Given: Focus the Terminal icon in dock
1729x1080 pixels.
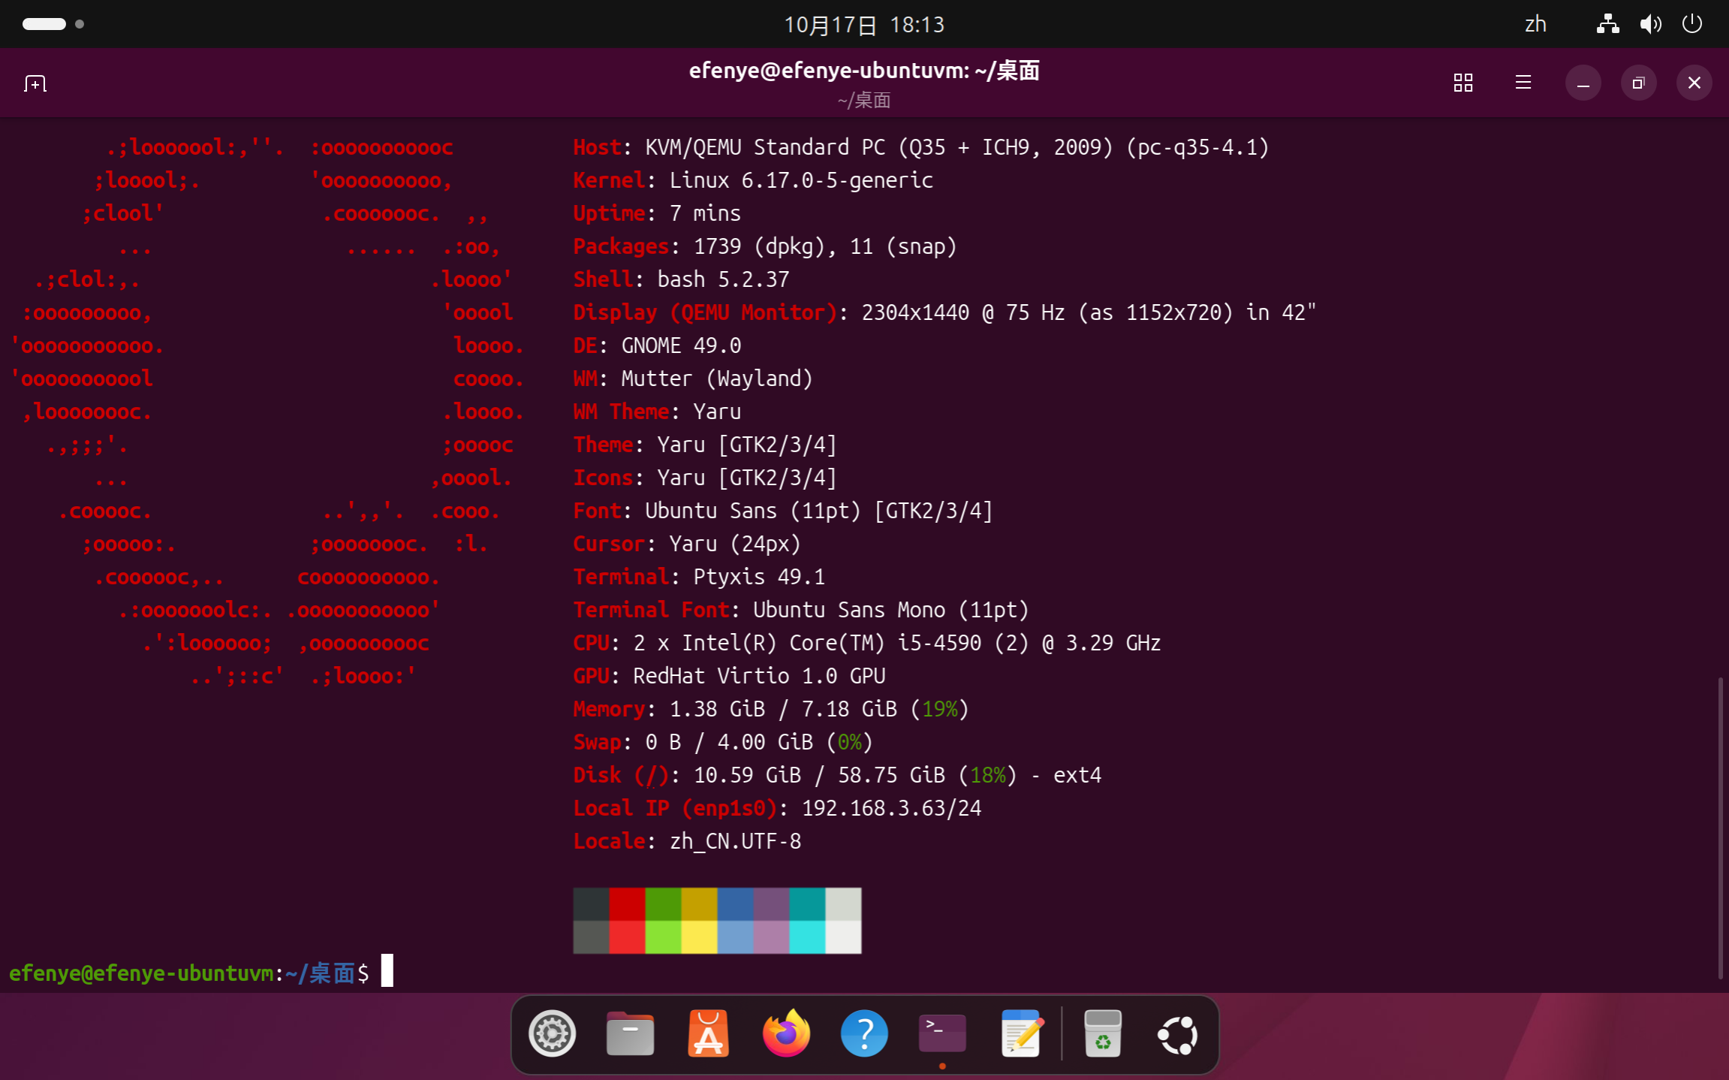Looking at the screenshot, I should [942, 1033].
